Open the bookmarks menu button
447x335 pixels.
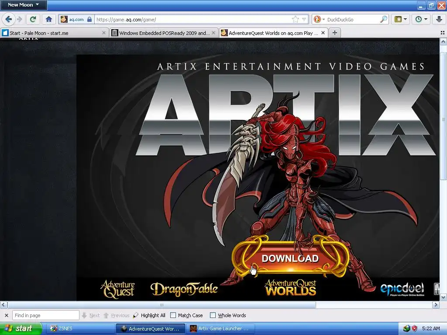(400, 19)
